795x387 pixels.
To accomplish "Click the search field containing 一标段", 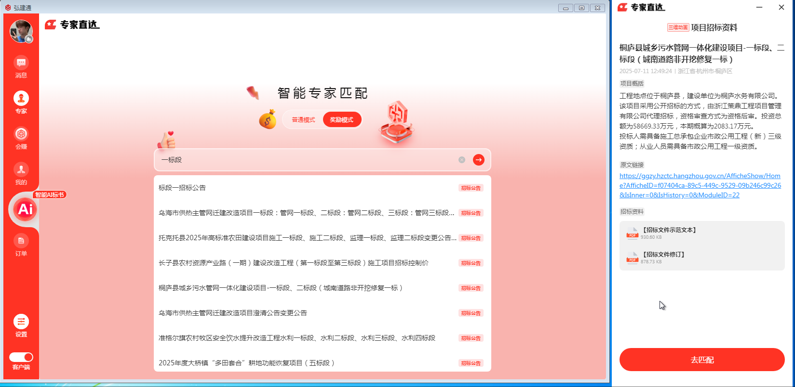I will tap(322, 160).
